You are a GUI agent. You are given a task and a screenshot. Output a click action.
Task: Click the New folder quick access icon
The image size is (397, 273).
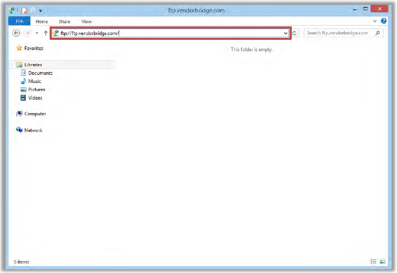(x=33, y=10)
